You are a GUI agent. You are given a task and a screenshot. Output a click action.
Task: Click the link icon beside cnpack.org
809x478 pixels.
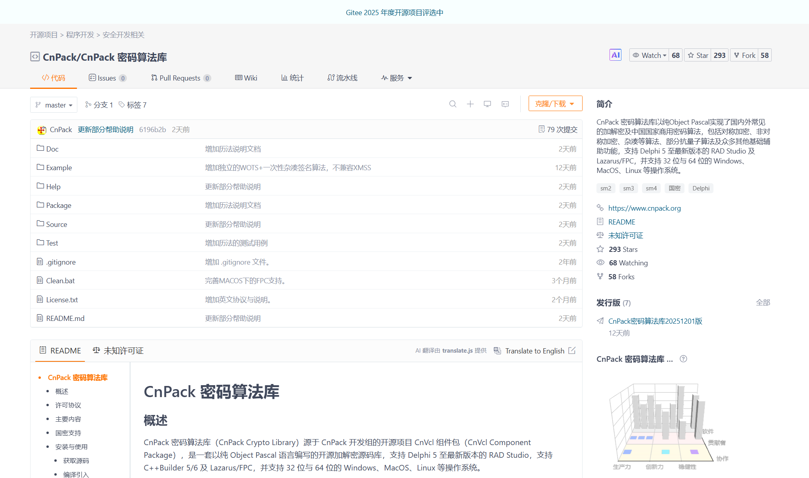point(600,208)
